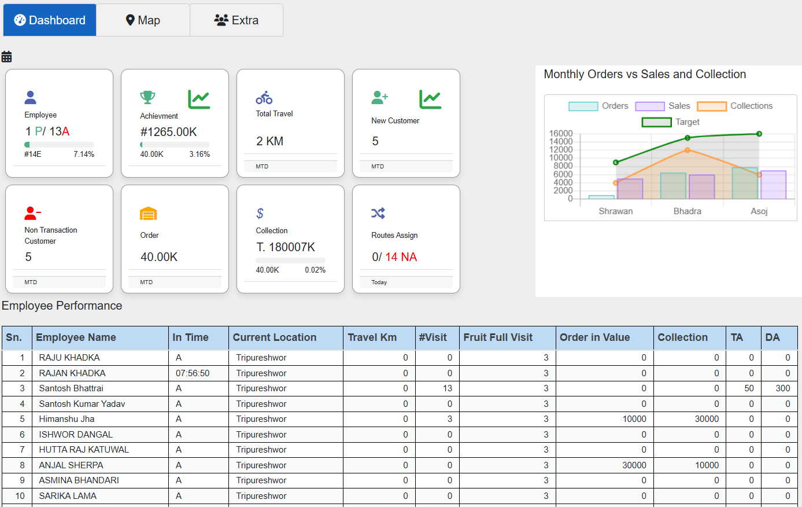
Task: Click the Routes Assign shuffle icon
Action: [x=378, y=213]
